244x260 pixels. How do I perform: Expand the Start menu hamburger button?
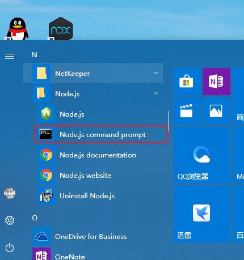pyautogui.click(x=10, y=56)
